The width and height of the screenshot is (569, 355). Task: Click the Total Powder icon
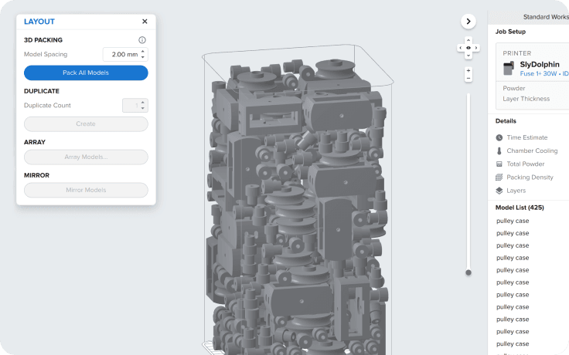[x=499, y=164]
